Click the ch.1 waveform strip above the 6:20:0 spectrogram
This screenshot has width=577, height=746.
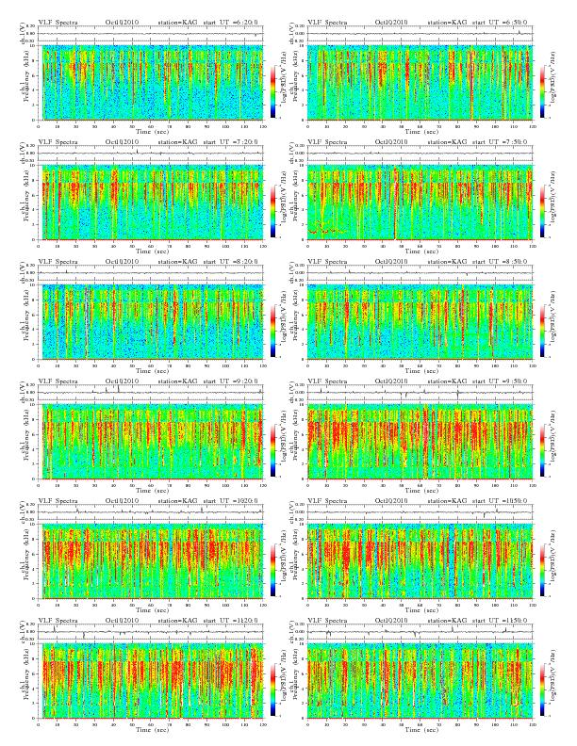click(151, 34)
